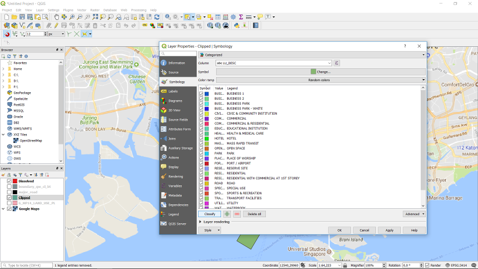Click the Pan Map hand tool

[57, 17]
